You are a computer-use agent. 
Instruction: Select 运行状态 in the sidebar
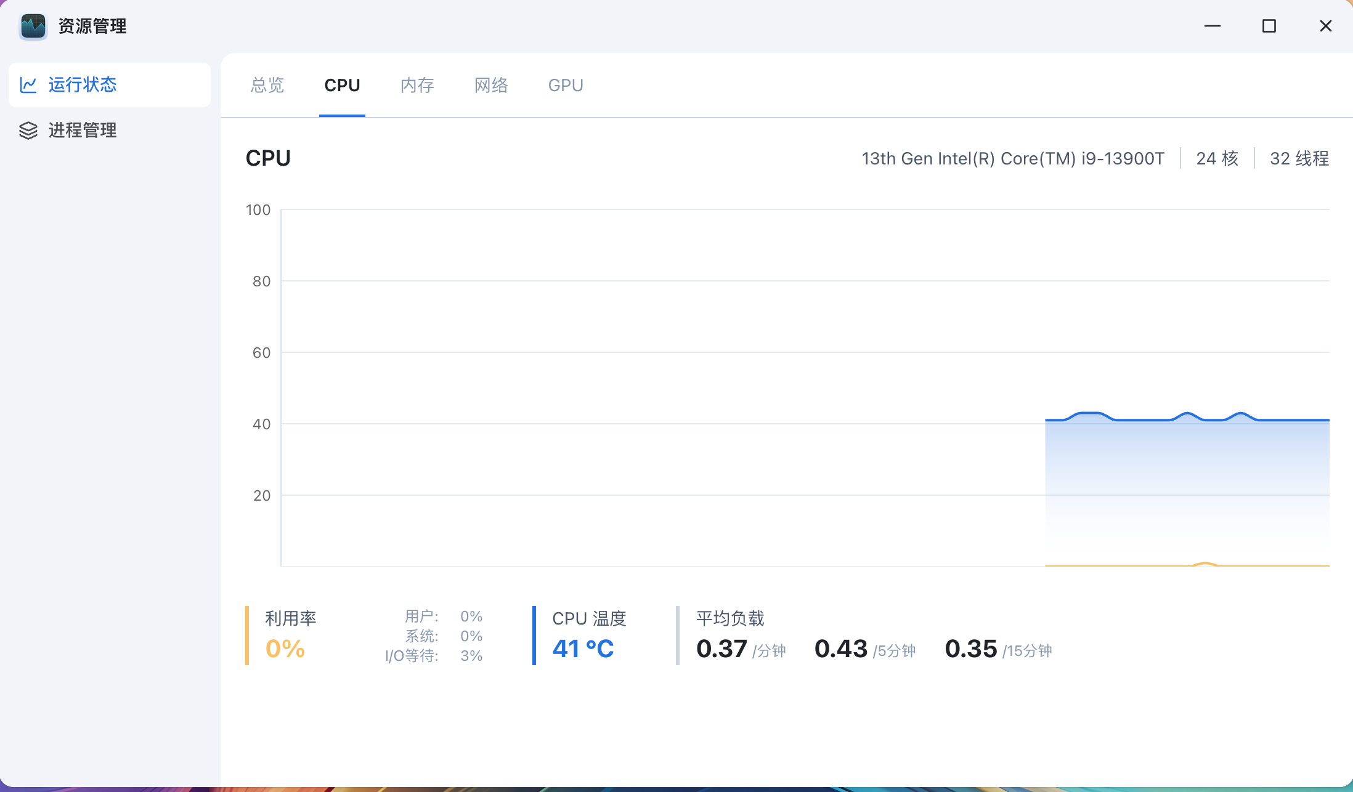83,85
